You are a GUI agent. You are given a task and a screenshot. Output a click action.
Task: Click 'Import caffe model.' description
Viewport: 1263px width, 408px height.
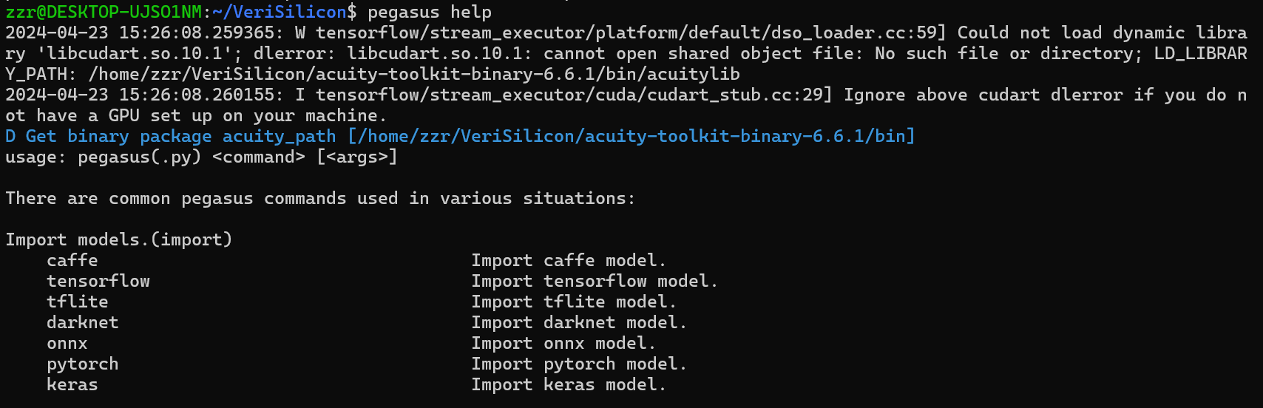[569, 260]
